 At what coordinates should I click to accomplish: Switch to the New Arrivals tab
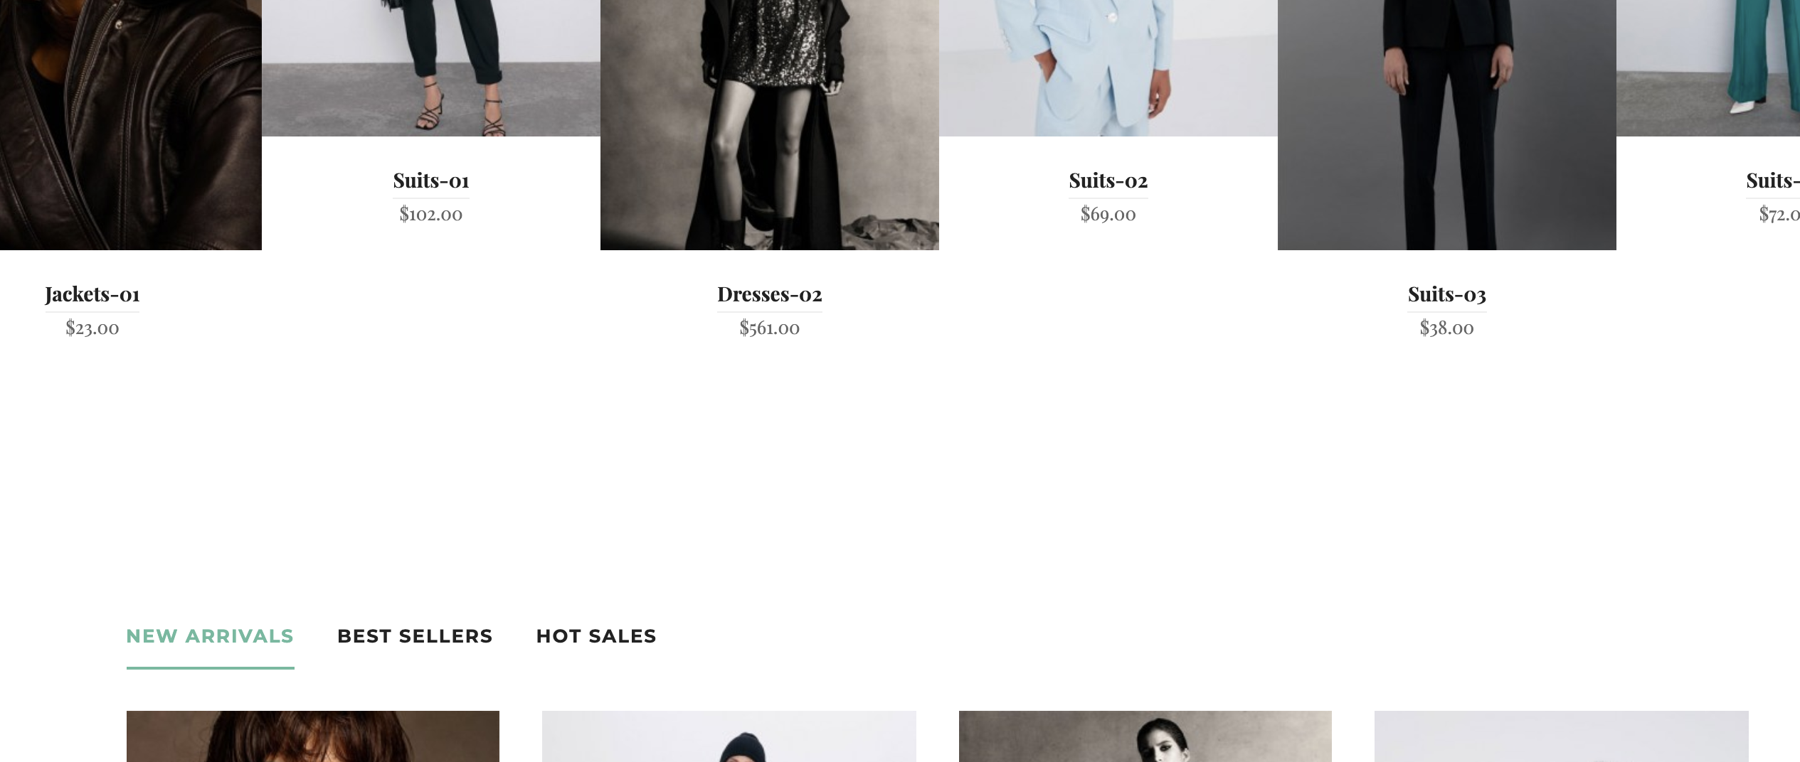tap(210, 636)
